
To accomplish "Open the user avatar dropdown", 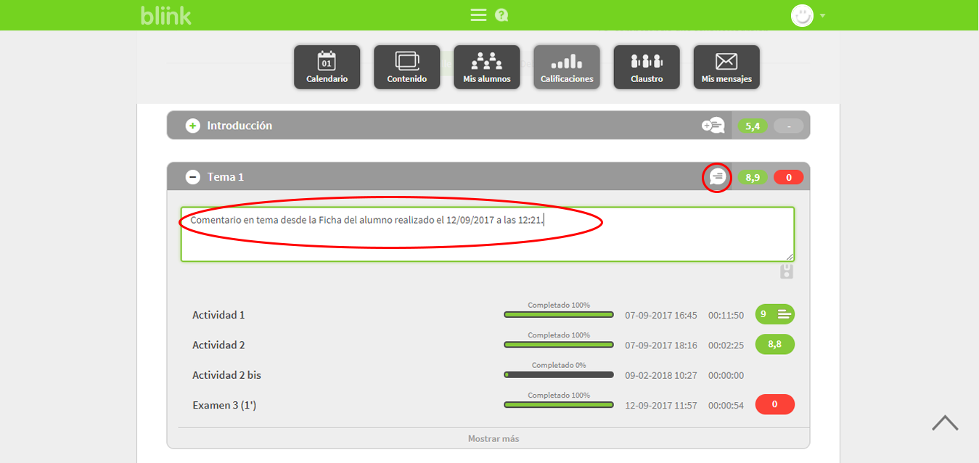I will click(808, 15).
